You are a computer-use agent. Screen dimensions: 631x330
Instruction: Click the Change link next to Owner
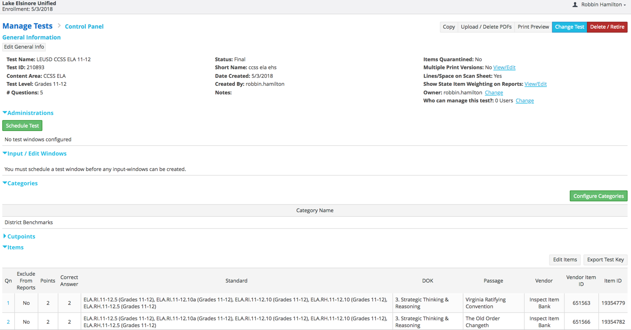click(494, 92)
